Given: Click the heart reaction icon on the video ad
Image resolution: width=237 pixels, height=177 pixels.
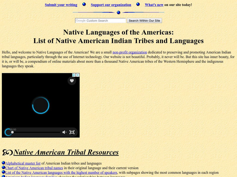Looking at the screenshot, I should click(x=71, y=80).
